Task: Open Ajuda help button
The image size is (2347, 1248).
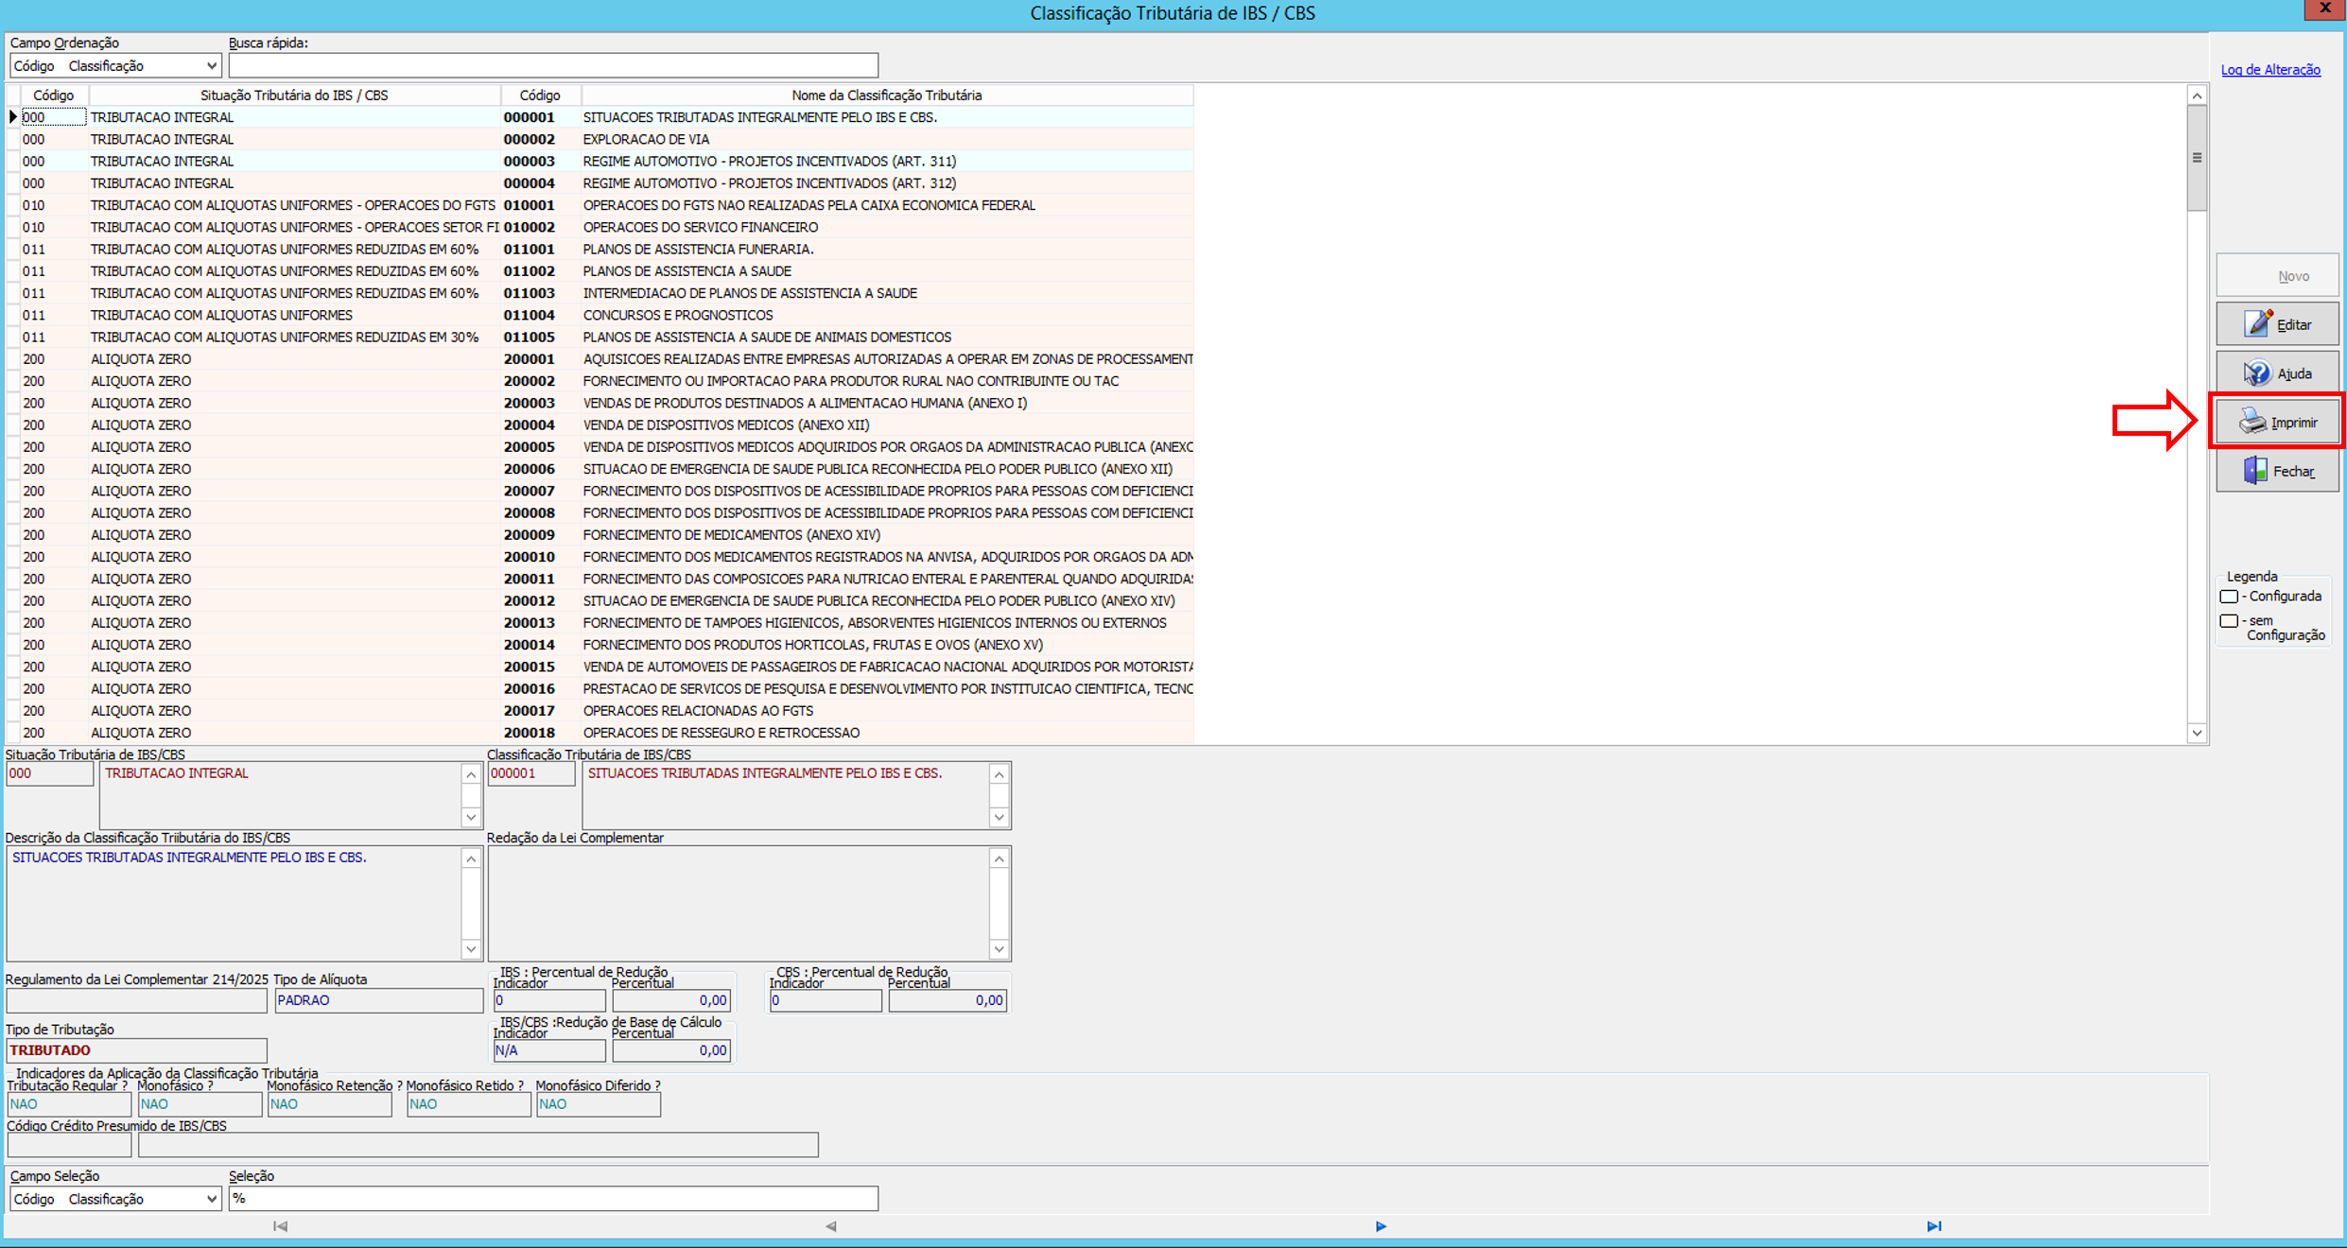Action: click(x=2277, y=373)
